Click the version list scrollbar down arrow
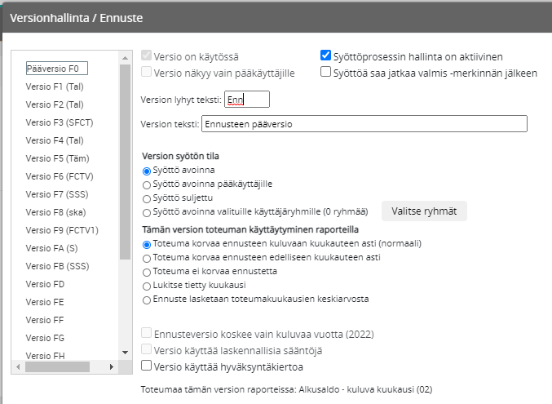 126,351
